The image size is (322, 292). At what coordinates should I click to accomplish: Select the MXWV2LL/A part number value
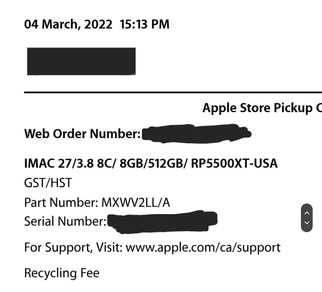tap(136, 202)
